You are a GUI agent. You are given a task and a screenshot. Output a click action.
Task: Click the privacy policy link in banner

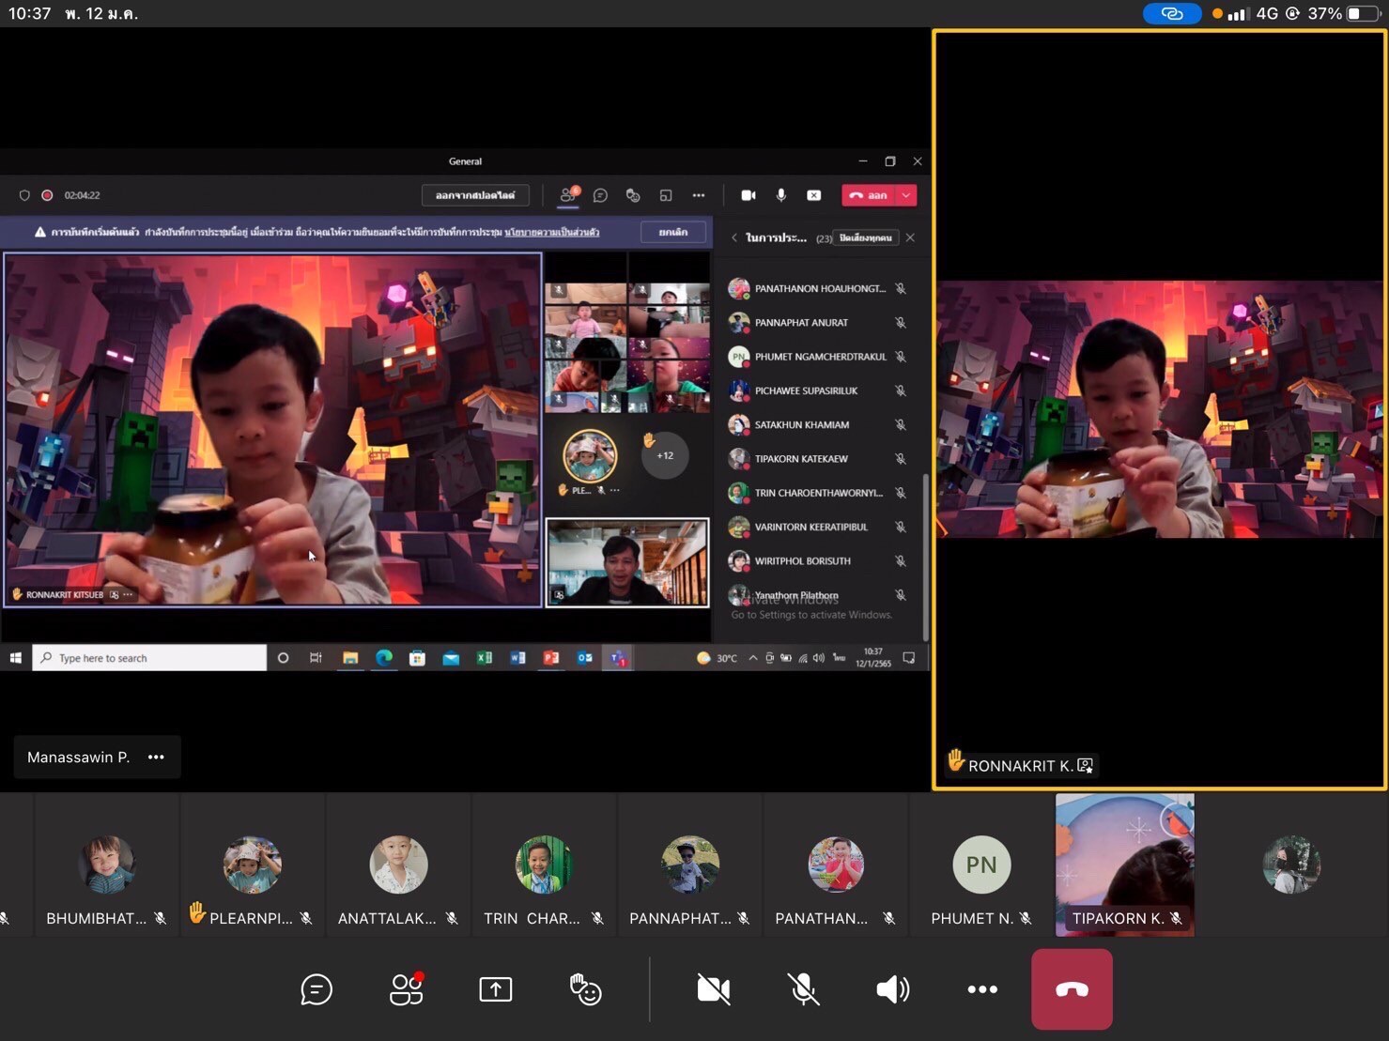(551, 232)
